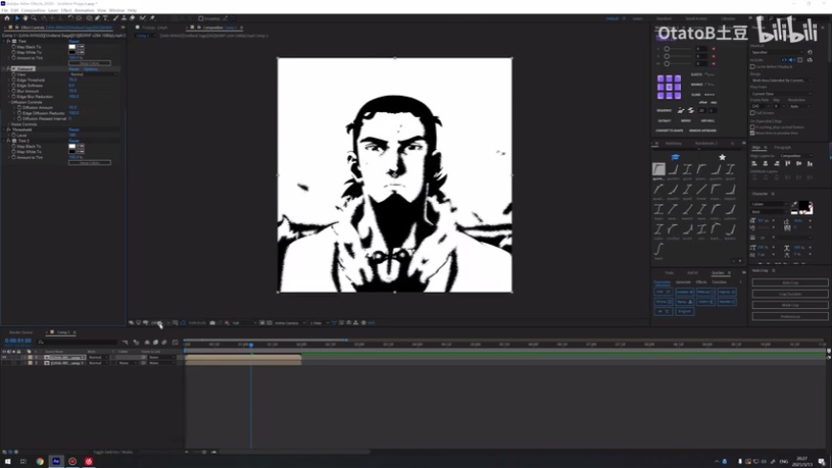
Task: Click the Mask Crop button
Action: pos(790,305)
